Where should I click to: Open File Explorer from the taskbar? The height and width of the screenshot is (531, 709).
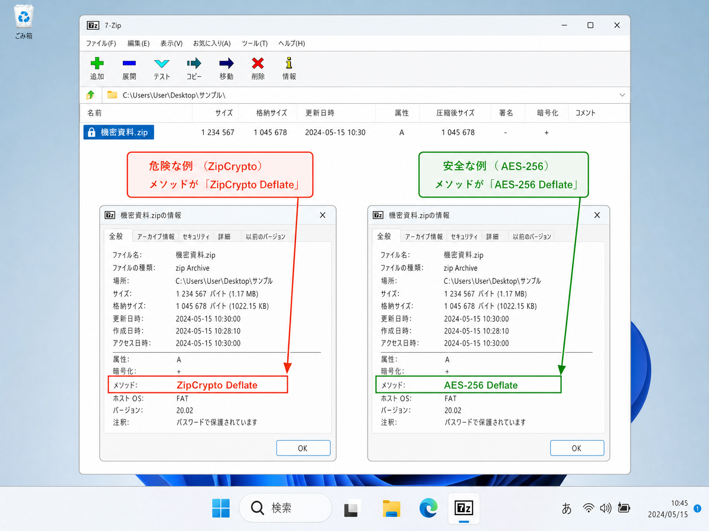click(x=391, y=508)
